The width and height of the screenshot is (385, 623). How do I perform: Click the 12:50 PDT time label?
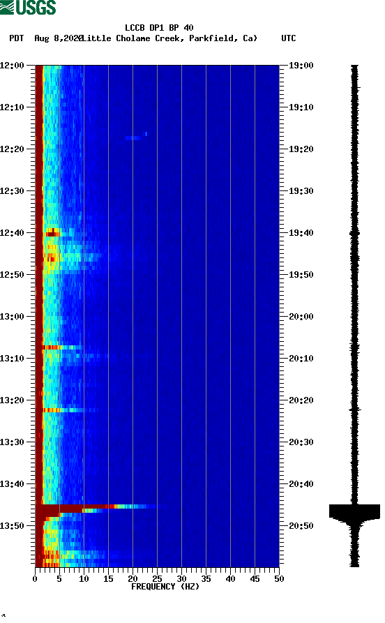pos(12,275)
